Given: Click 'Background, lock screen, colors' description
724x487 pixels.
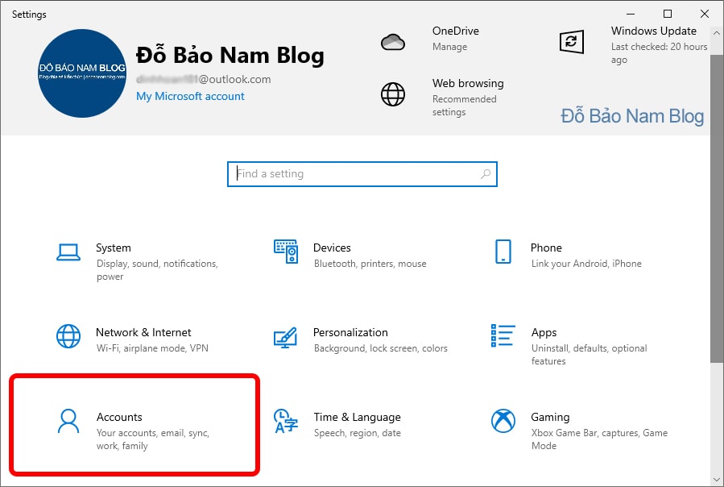Looking at the screenshot, I should (x=380, y=348).
